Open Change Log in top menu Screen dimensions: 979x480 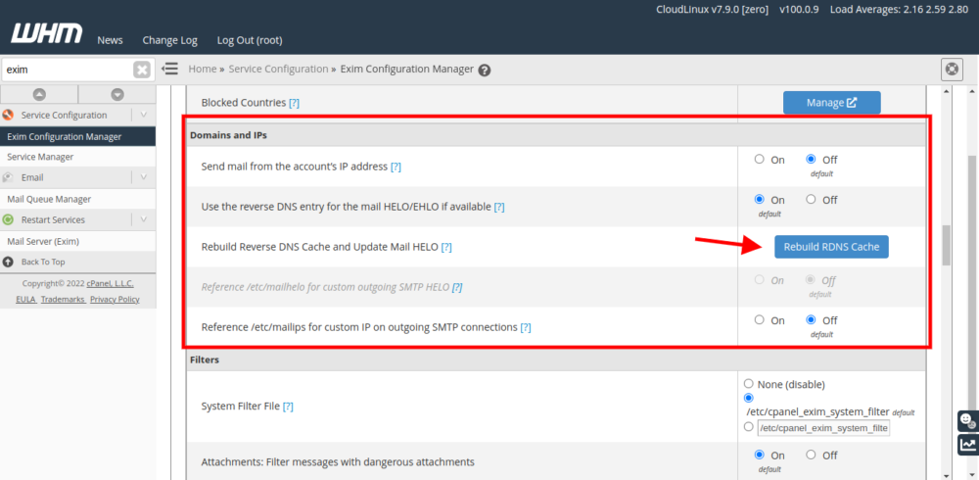[169, 40]
